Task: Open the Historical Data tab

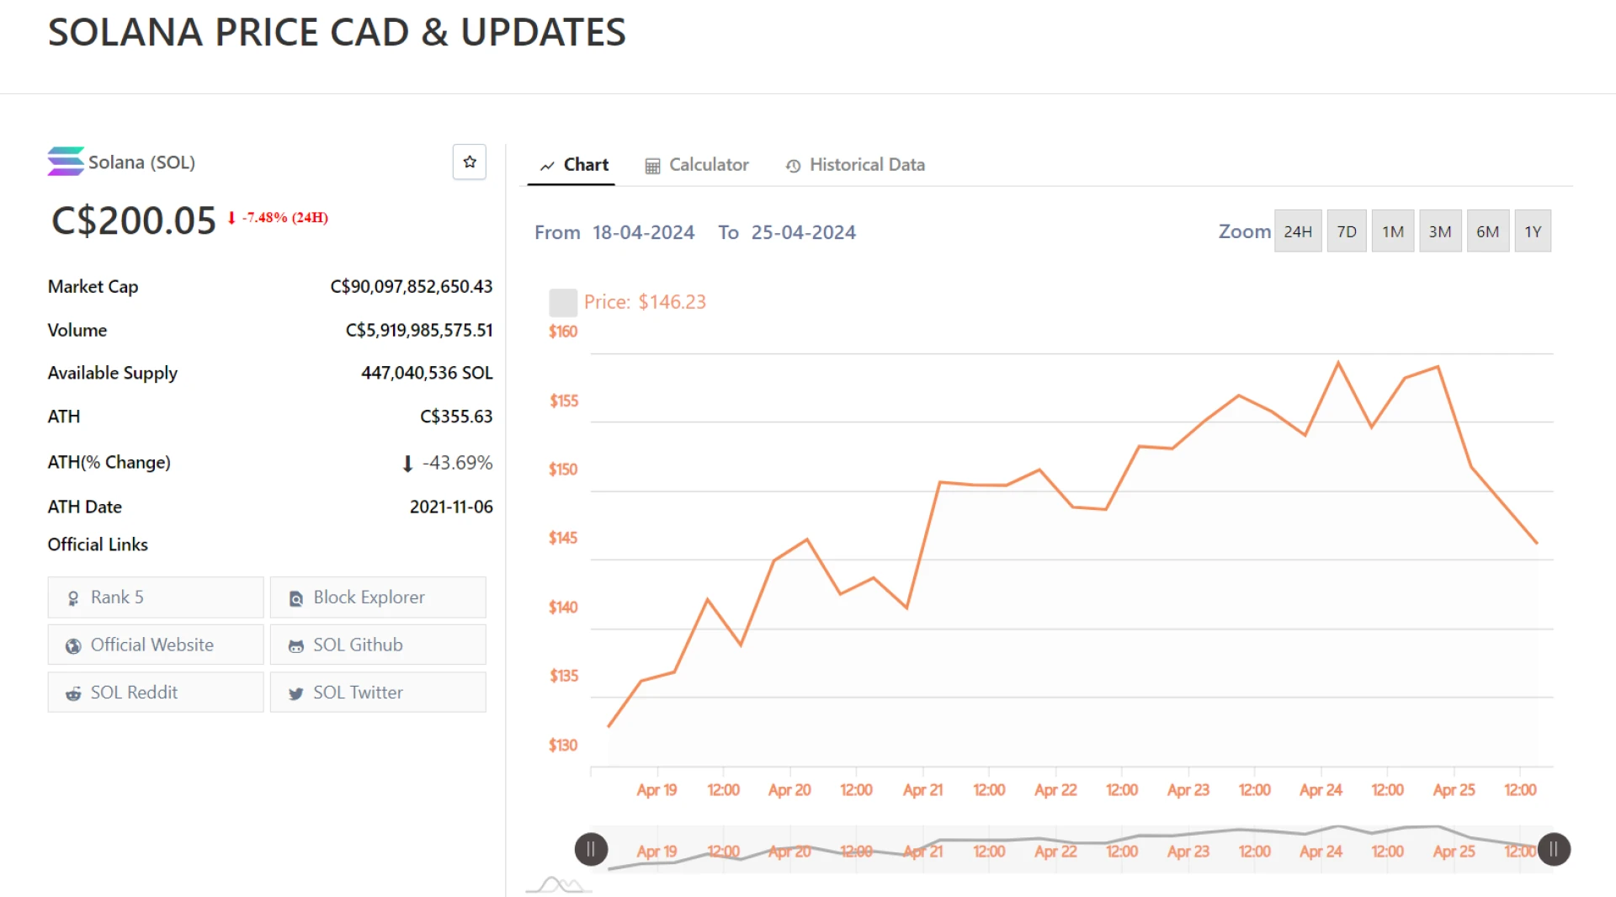Action: (867, 165)
